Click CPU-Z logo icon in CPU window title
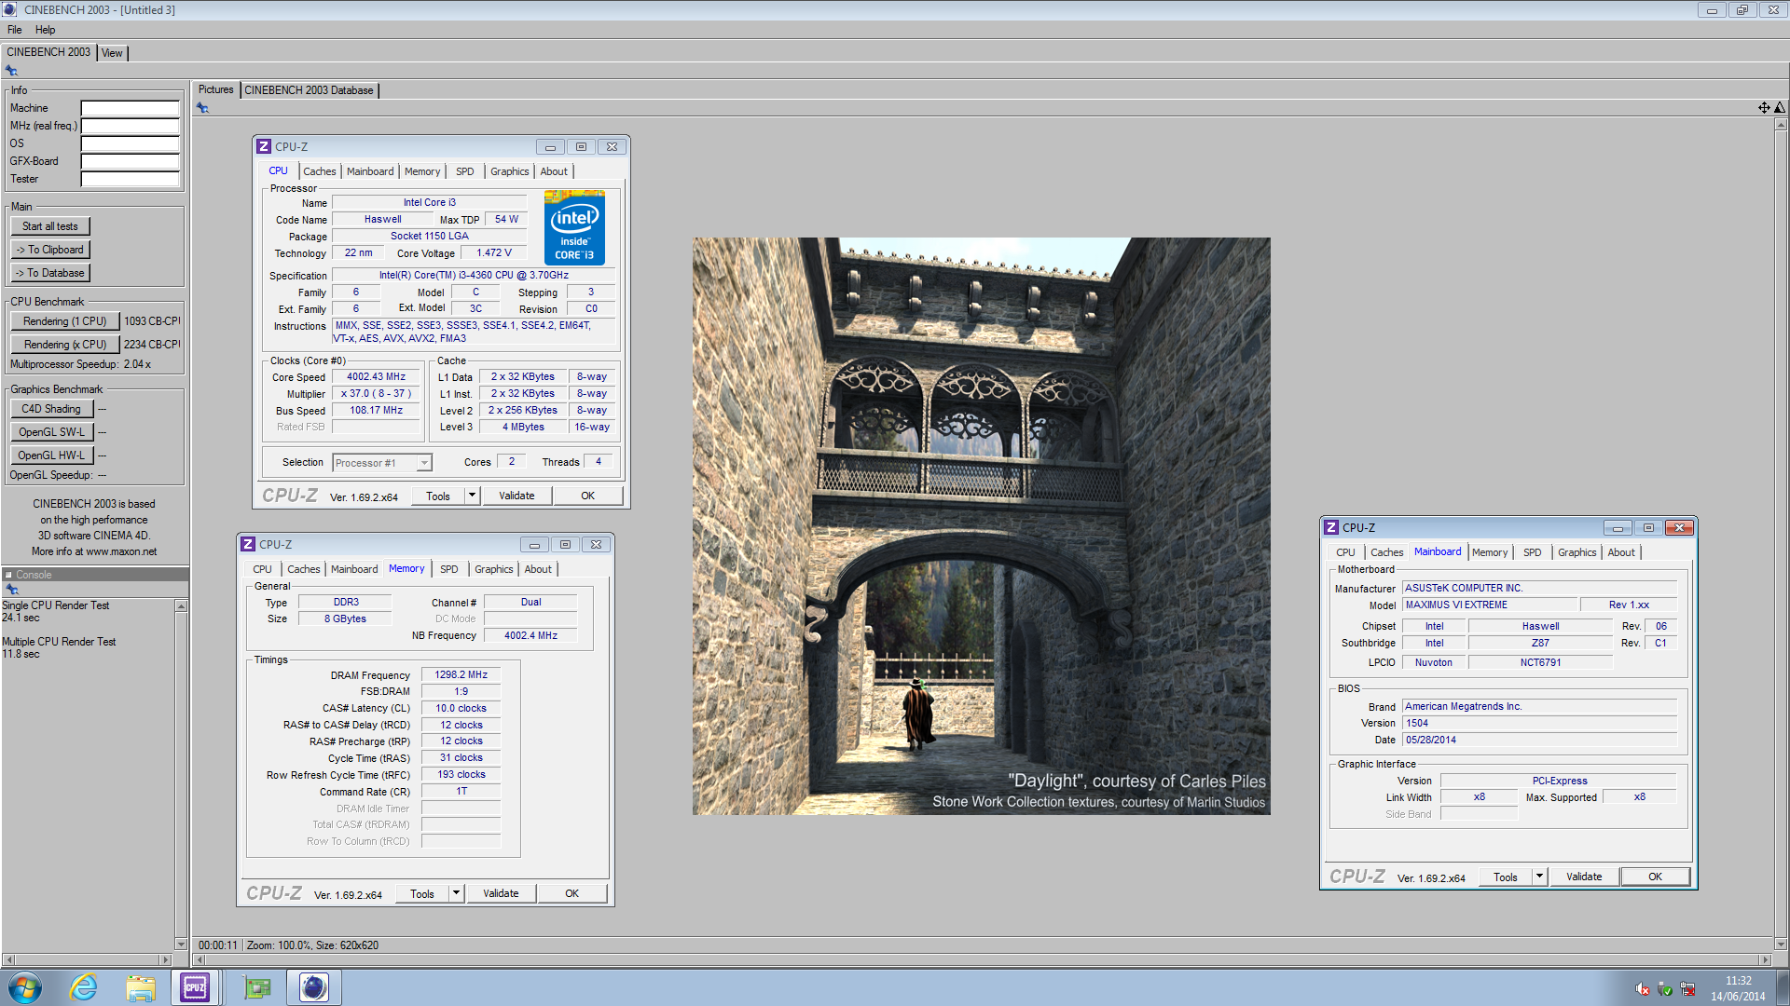Viewport: 1790px width, 1006px height. click(264, 146)
